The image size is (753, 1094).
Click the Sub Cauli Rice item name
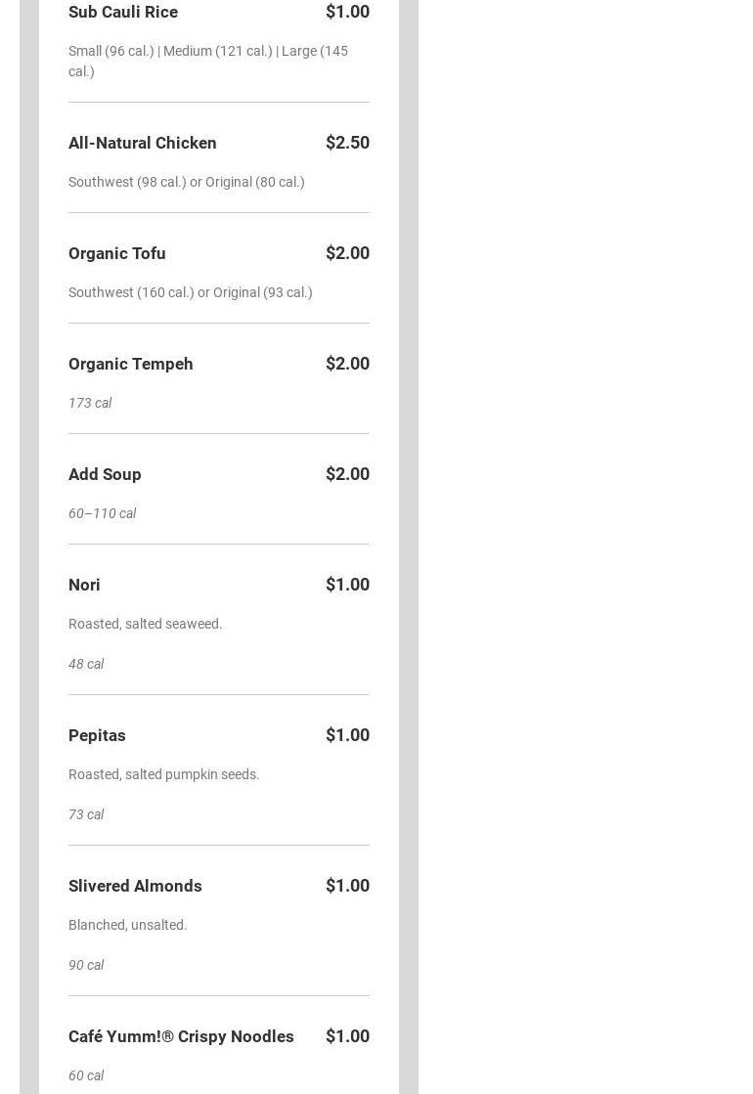(123, 12)
